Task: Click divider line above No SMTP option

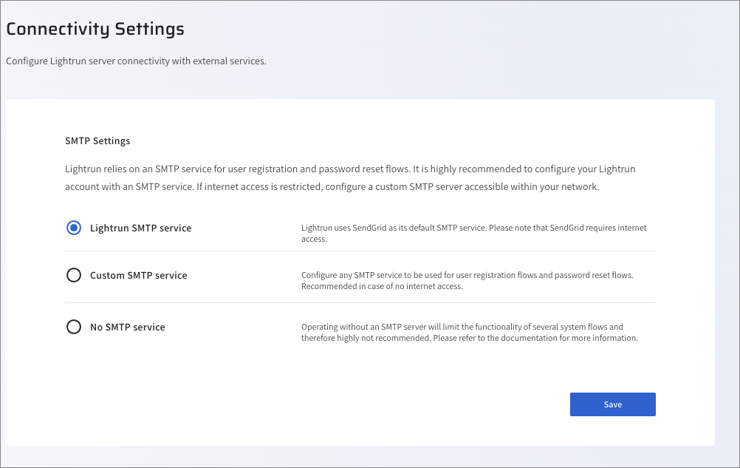Action: (x=360, y=302)
